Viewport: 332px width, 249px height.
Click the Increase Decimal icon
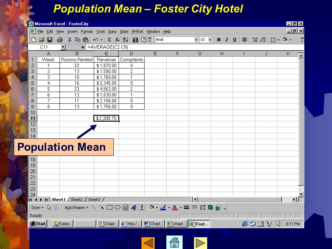click(255, 39)
